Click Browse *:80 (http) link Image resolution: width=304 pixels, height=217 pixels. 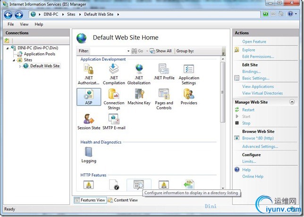click(x=258, y=138)
